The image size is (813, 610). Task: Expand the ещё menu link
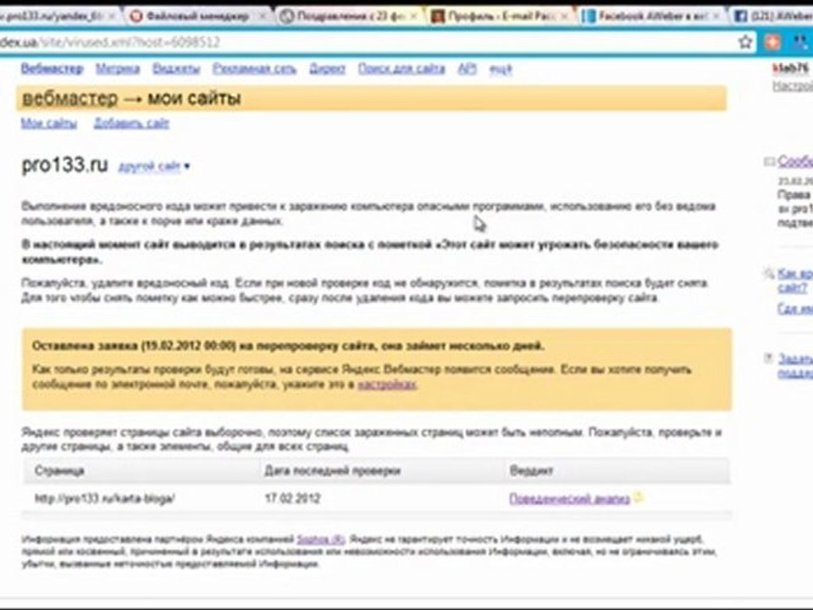tap(501, 69)
